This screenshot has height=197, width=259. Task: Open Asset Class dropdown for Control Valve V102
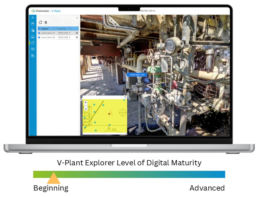click(70, 37)
